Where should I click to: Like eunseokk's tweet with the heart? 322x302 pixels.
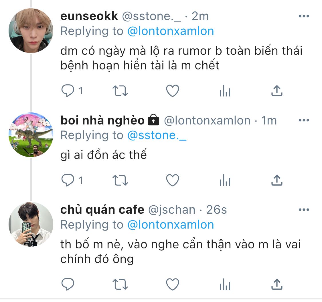[173, 91]
